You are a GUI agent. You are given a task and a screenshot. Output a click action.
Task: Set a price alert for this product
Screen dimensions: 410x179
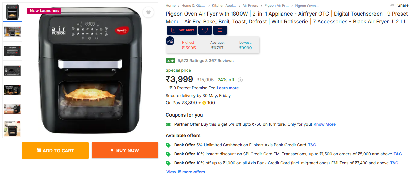[x=183, y=30]
